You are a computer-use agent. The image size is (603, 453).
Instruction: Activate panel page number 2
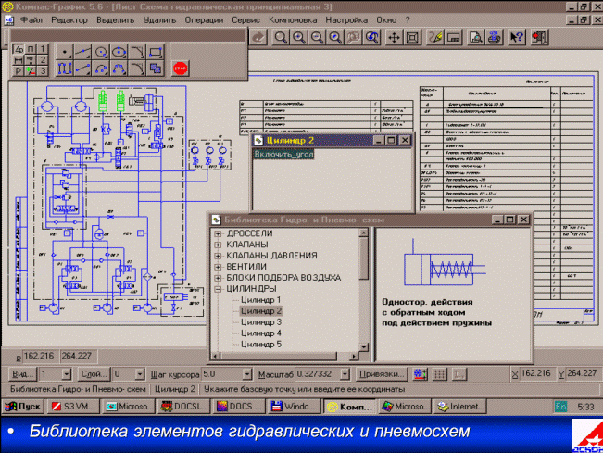coord(43,60)
